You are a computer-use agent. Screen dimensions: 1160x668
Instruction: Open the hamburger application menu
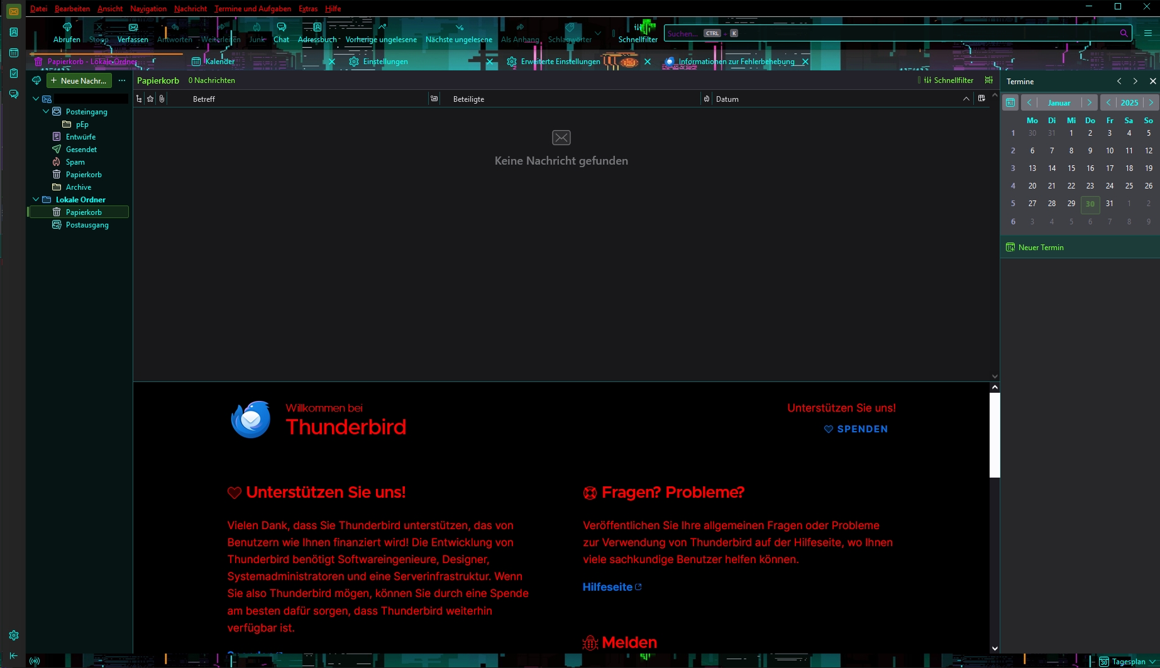pos(1147,33)
